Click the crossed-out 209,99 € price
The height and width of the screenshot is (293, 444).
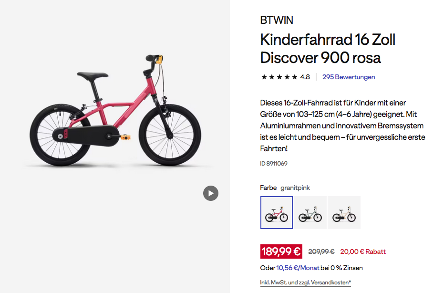[x=321, y=251]
